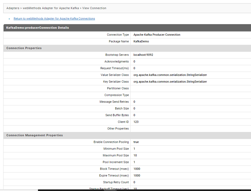Screen dimensions: 251x191
Task: Click the Message Send Retries label
Action: 114,102
